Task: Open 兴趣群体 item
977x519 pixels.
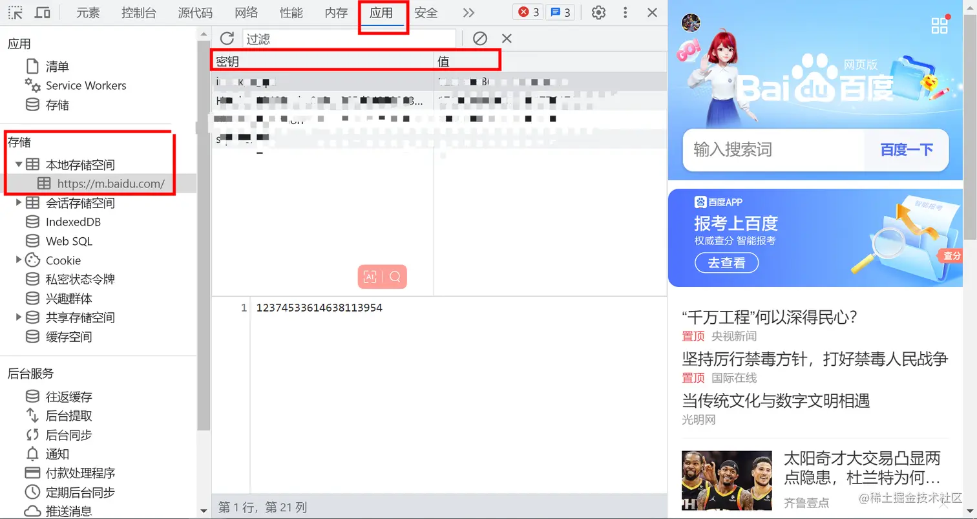Action: pyautogui.click(x=69, y=299)
